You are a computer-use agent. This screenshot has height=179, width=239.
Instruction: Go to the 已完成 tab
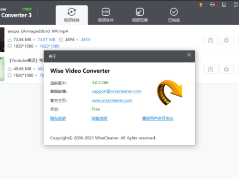(x=174, y=15)
